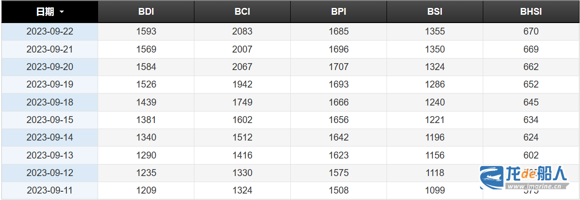This screenshot has height=200, width=580.
Task: Select the 2023-09-20 date row
Action: tap(50, 67)
